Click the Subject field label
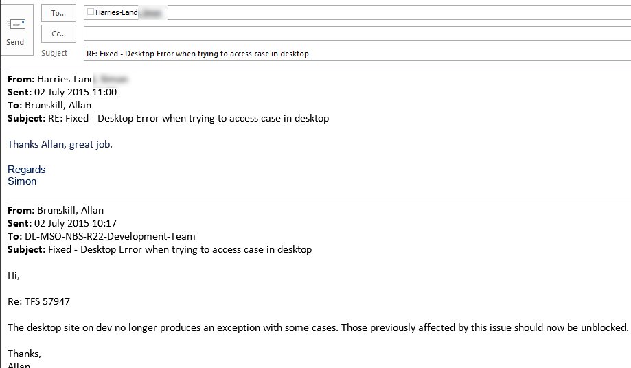The height and width of the screenshot is (368, 631). [54, 54]
